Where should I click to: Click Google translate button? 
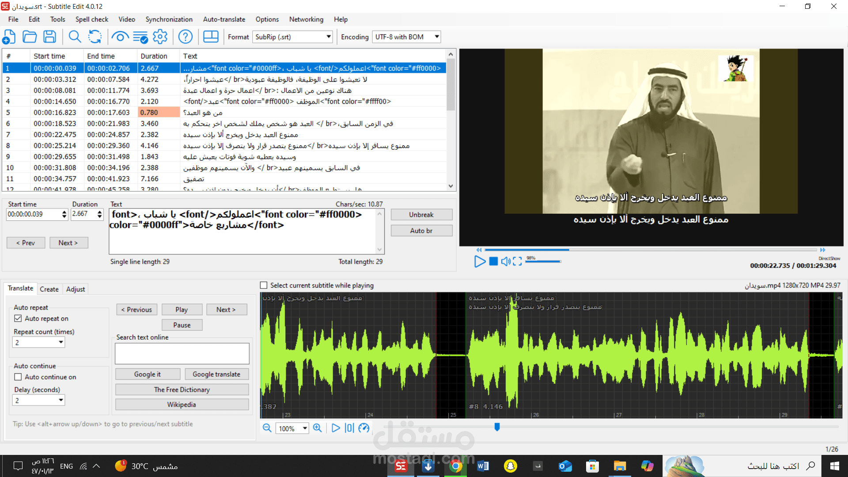tap(216, 374)
